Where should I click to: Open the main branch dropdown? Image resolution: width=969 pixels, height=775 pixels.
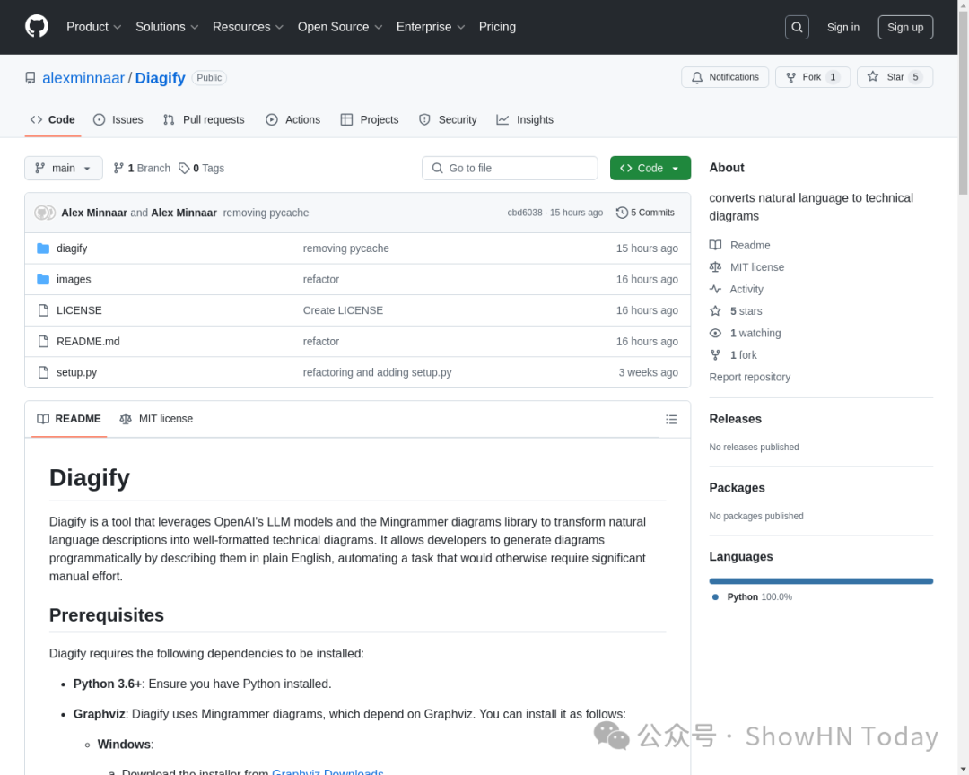(x=64, y=168)
